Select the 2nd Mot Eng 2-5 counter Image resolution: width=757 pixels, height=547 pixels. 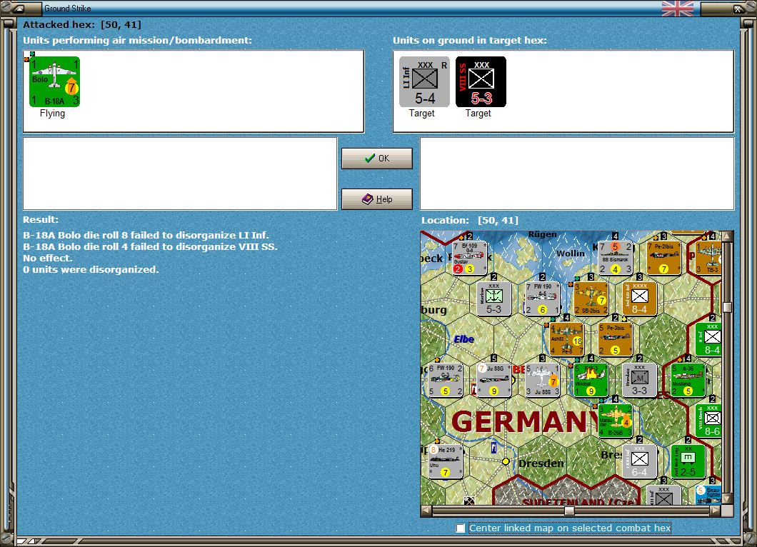pos(688,461)
